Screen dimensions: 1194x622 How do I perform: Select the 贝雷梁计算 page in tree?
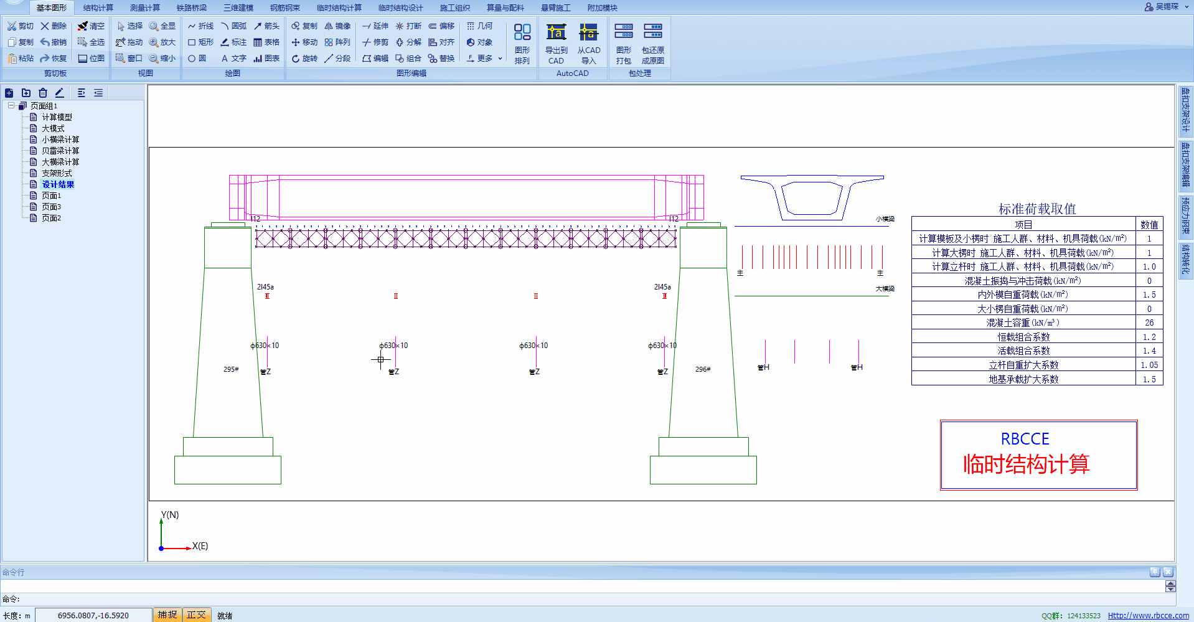(x=60, y=151)
